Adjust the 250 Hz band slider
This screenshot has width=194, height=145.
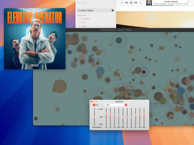[119, 116]
